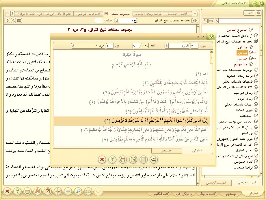Open the clipboard notes icon in the bottom toolbar
Image resolution: width=266 pixels, height=200 pixels.
[x=48, y=191]
